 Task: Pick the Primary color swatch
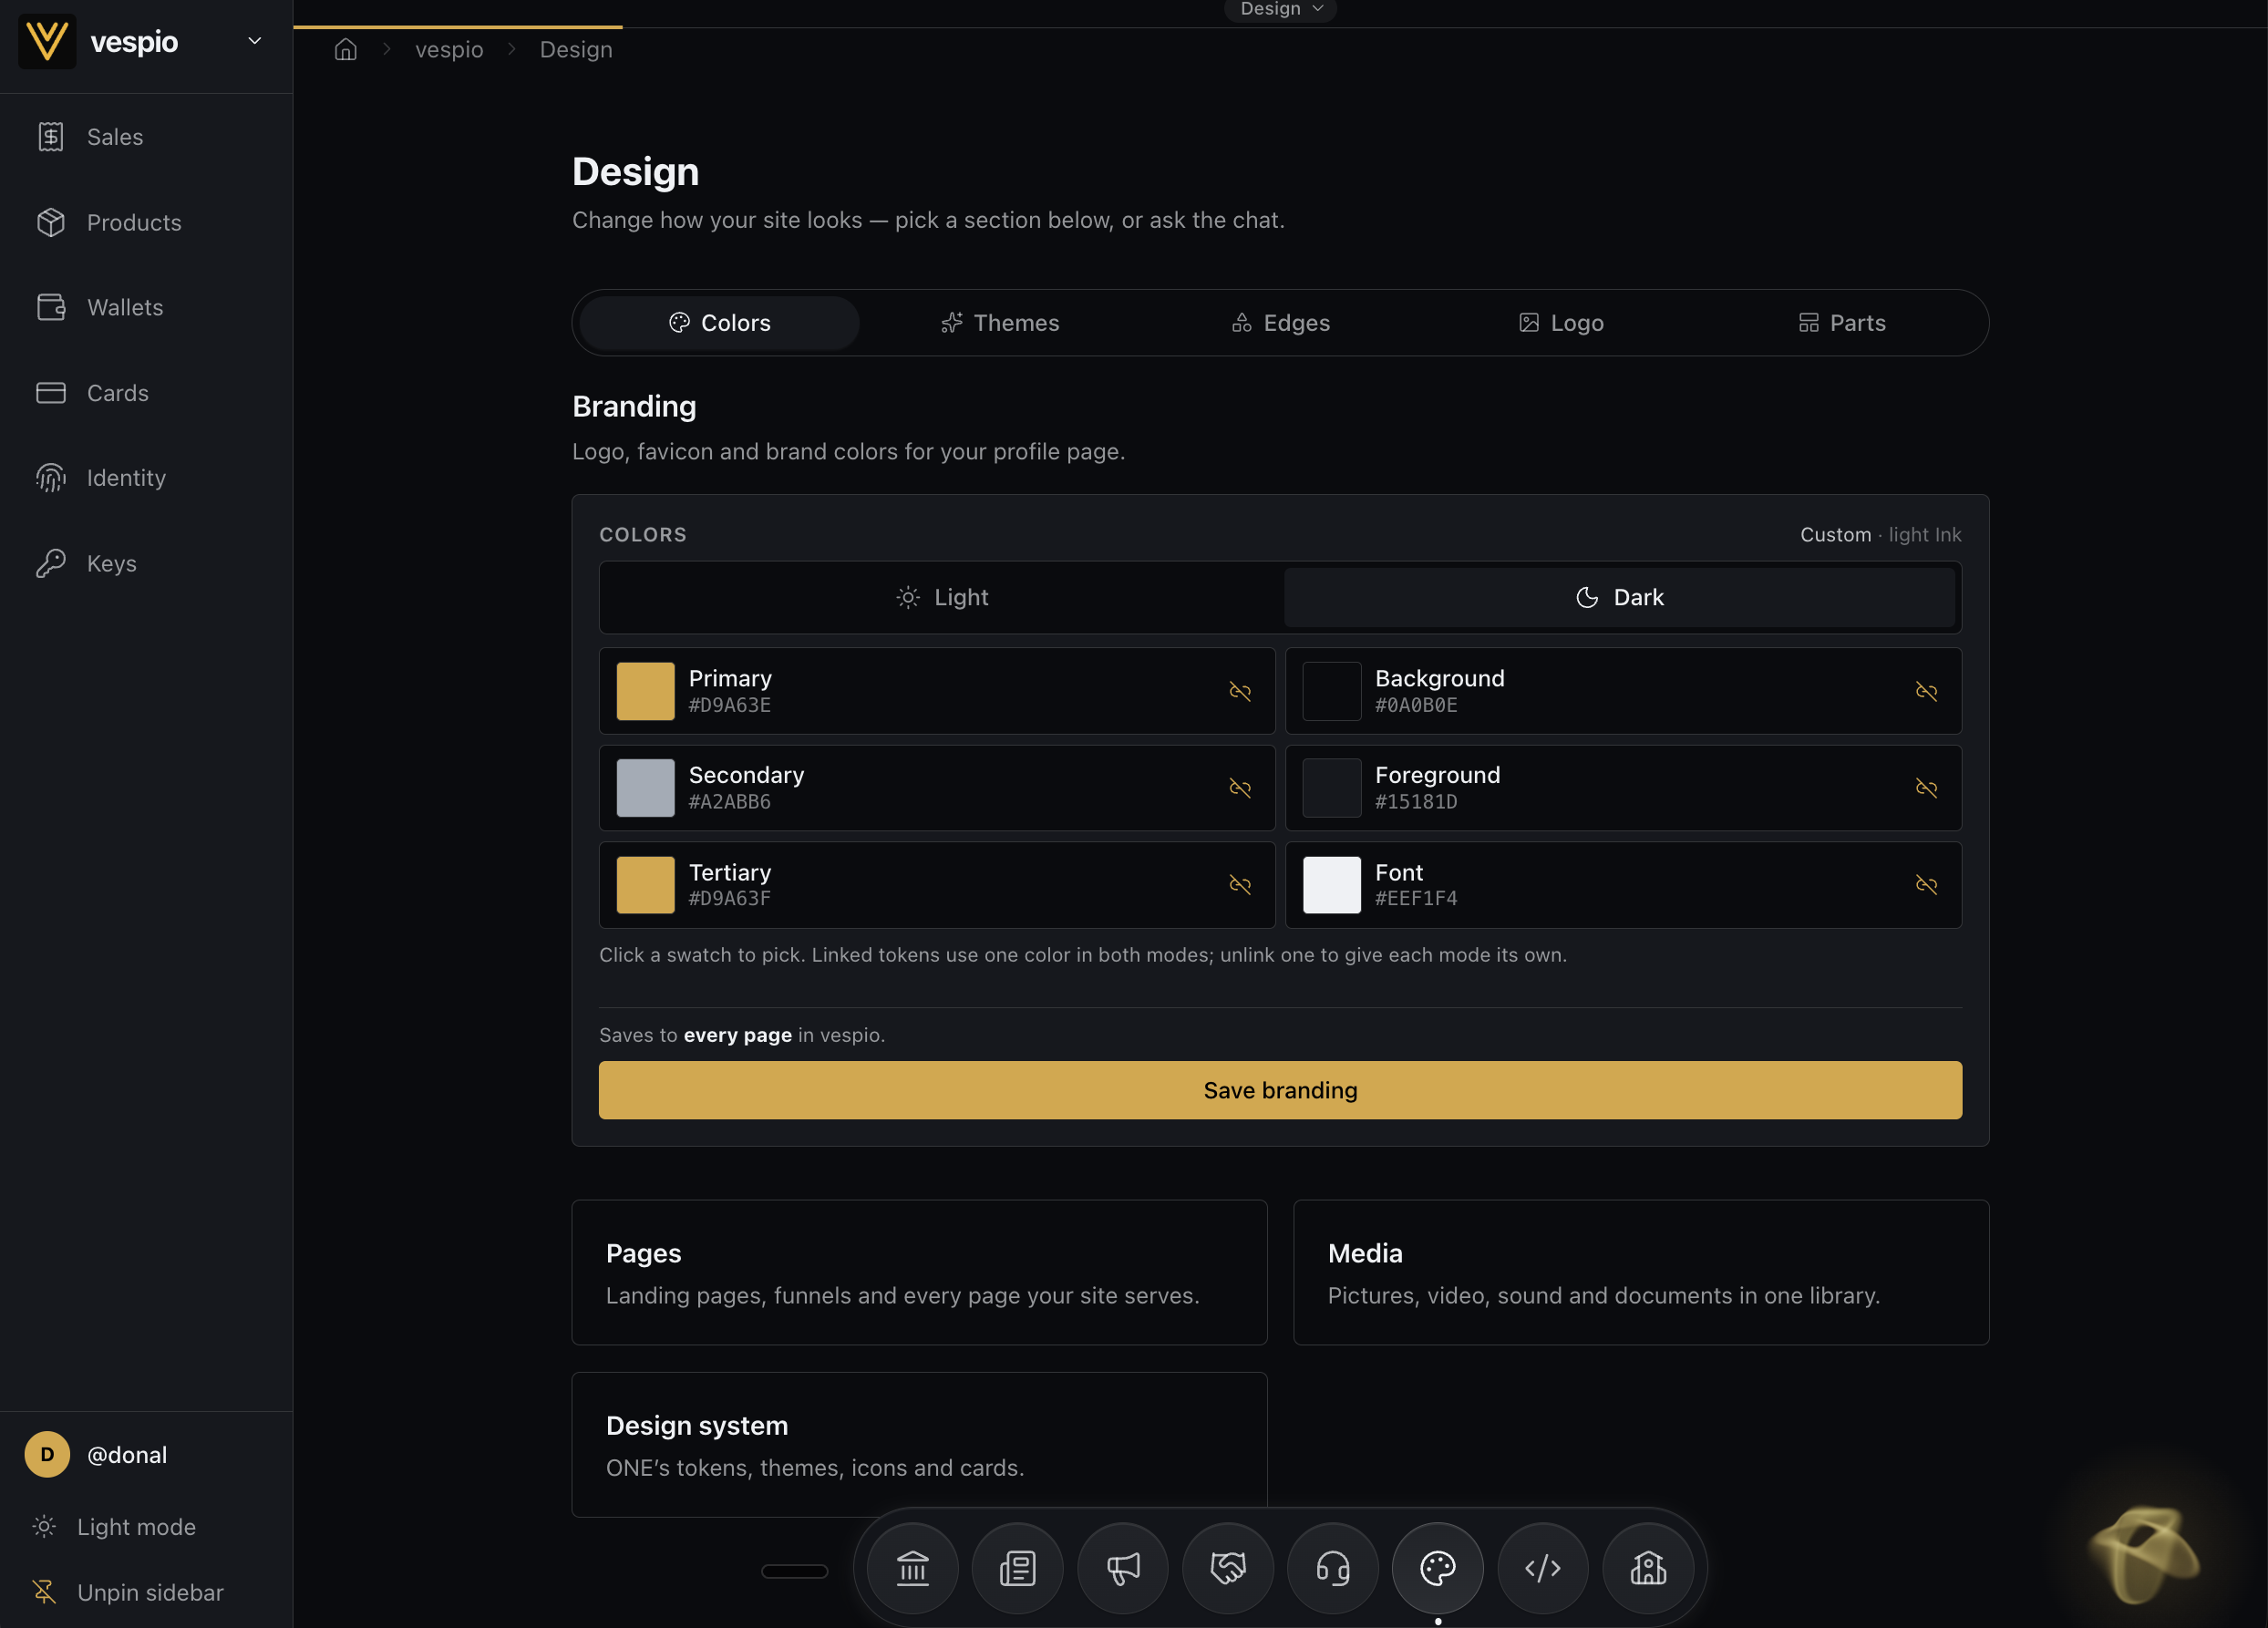coord(645,691)
